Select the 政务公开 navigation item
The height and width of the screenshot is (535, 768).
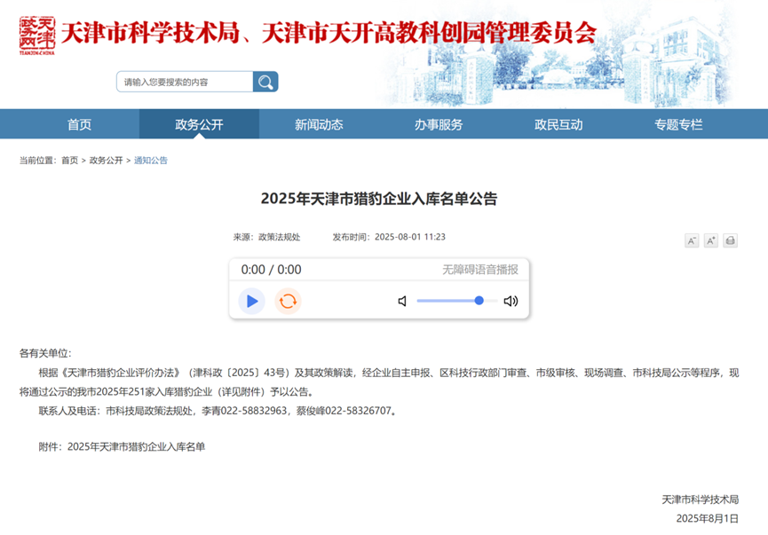click(199, 124)
